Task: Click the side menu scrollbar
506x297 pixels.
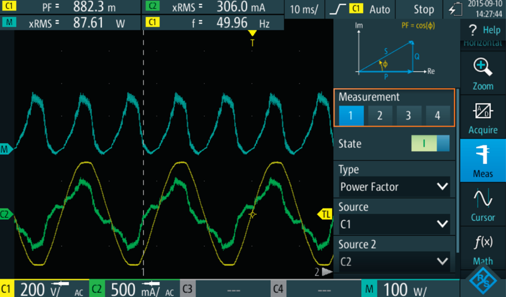Action: (458, 170)
